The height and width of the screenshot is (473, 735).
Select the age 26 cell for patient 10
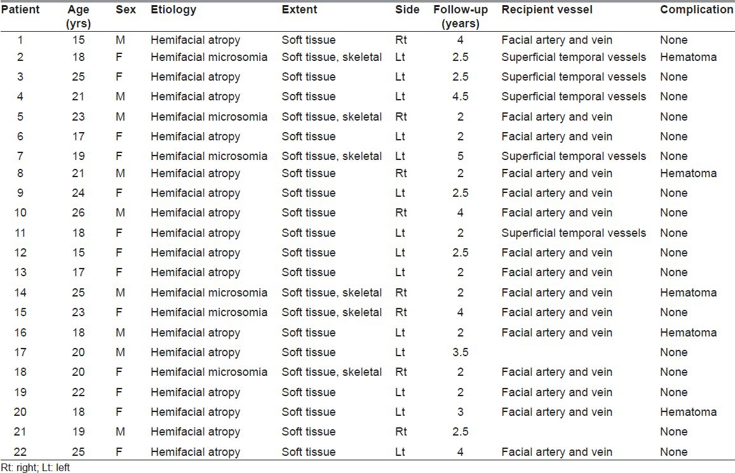(x=78, y=213)
